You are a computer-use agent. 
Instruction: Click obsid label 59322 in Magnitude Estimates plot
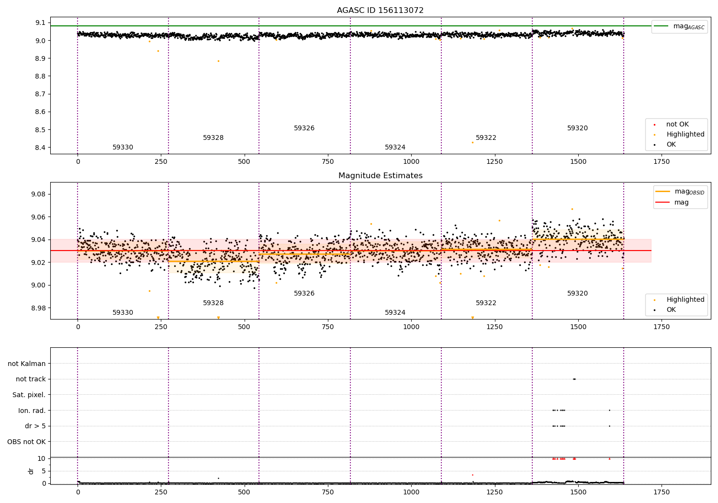point(486,303)
